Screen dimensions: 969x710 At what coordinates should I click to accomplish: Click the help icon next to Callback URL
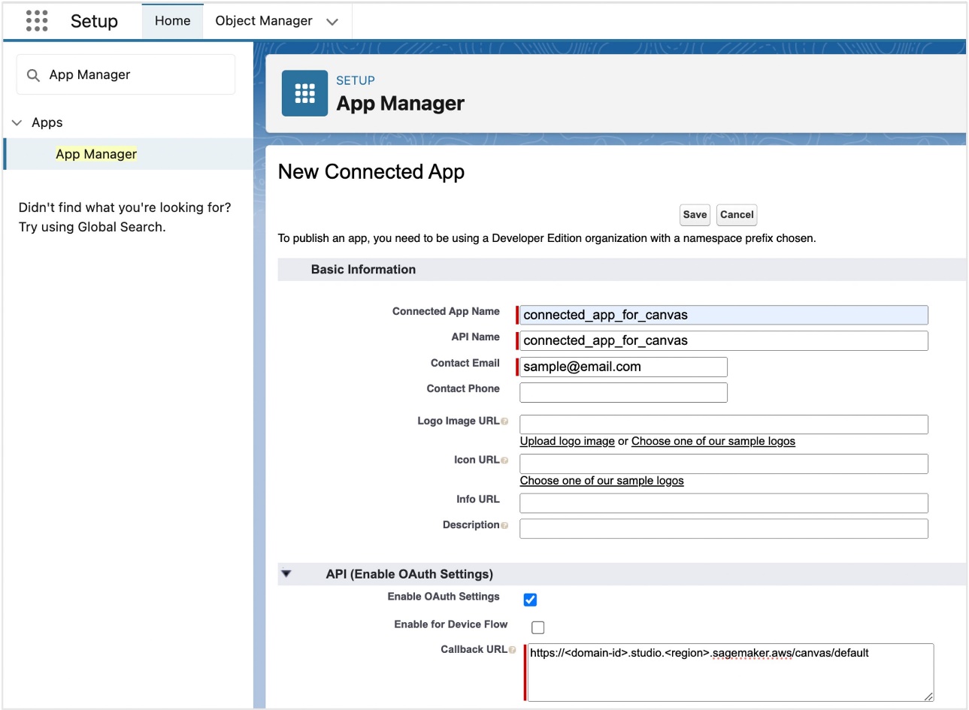click(512, 650)
